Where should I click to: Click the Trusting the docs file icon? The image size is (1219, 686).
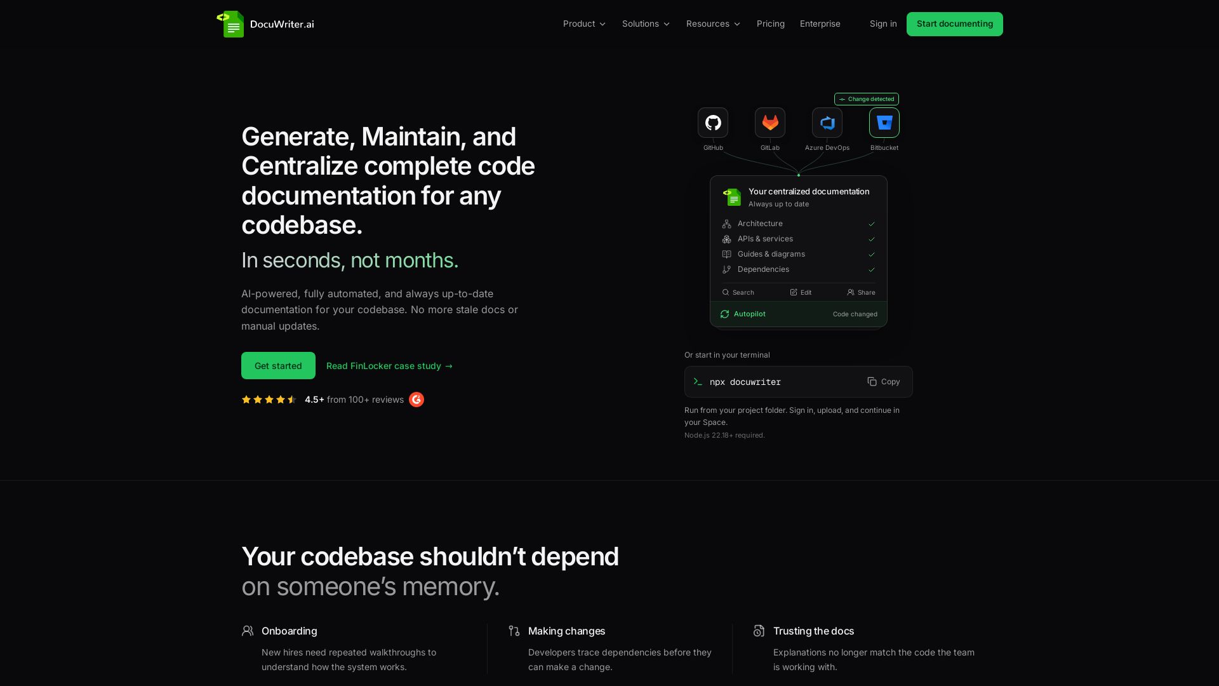point(759,631)
